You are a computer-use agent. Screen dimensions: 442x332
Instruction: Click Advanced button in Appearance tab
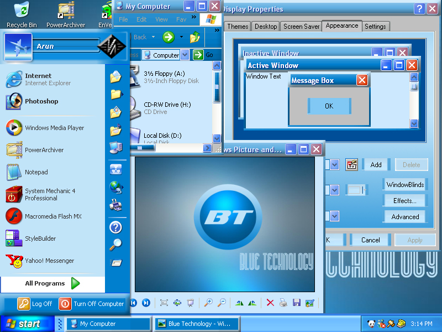(x=405, y=217)
